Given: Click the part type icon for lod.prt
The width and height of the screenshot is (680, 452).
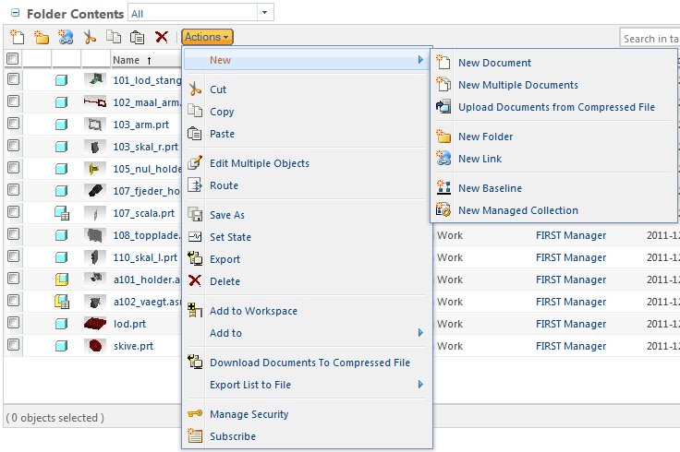Looking at the screenshot, I should tap(62, 324).
